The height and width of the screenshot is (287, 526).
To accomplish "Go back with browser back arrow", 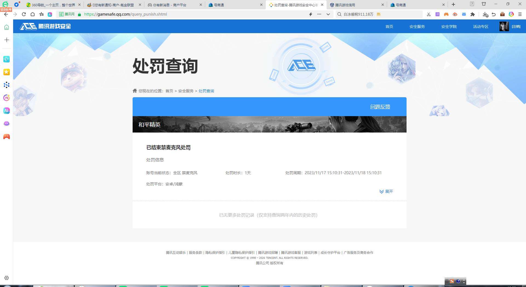I will point(6,14).
